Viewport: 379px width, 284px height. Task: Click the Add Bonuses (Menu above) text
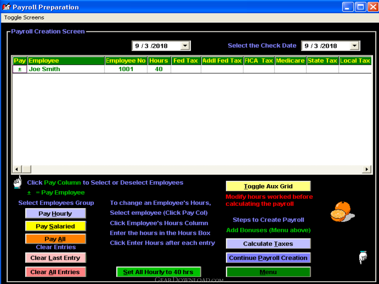click(x=268, y=230)
